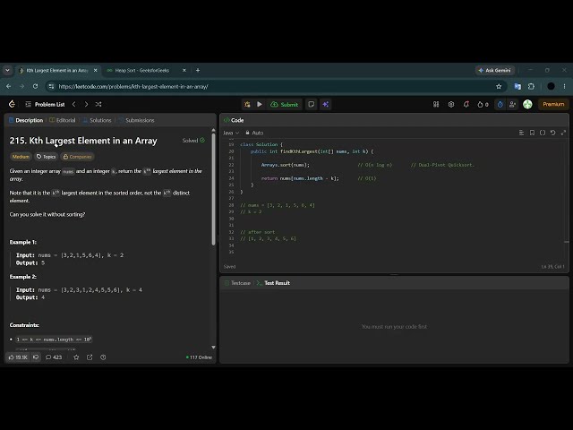Open LeetCode settings gear icon

(x=451, y=104)
